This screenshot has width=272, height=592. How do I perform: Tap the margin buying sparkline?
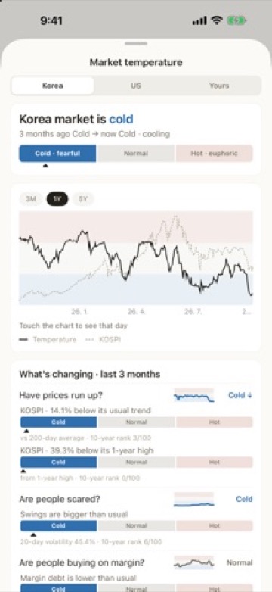click(x=193, y=563)
